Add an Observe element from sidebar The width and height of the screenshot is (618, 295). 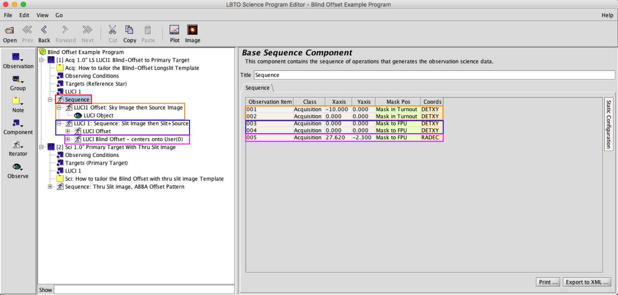point(18,171)
